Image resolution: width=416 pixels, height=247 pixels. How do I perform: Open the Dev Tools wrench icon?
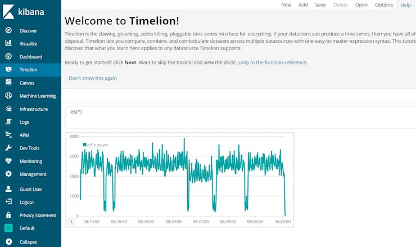click(x=8, y=147)
